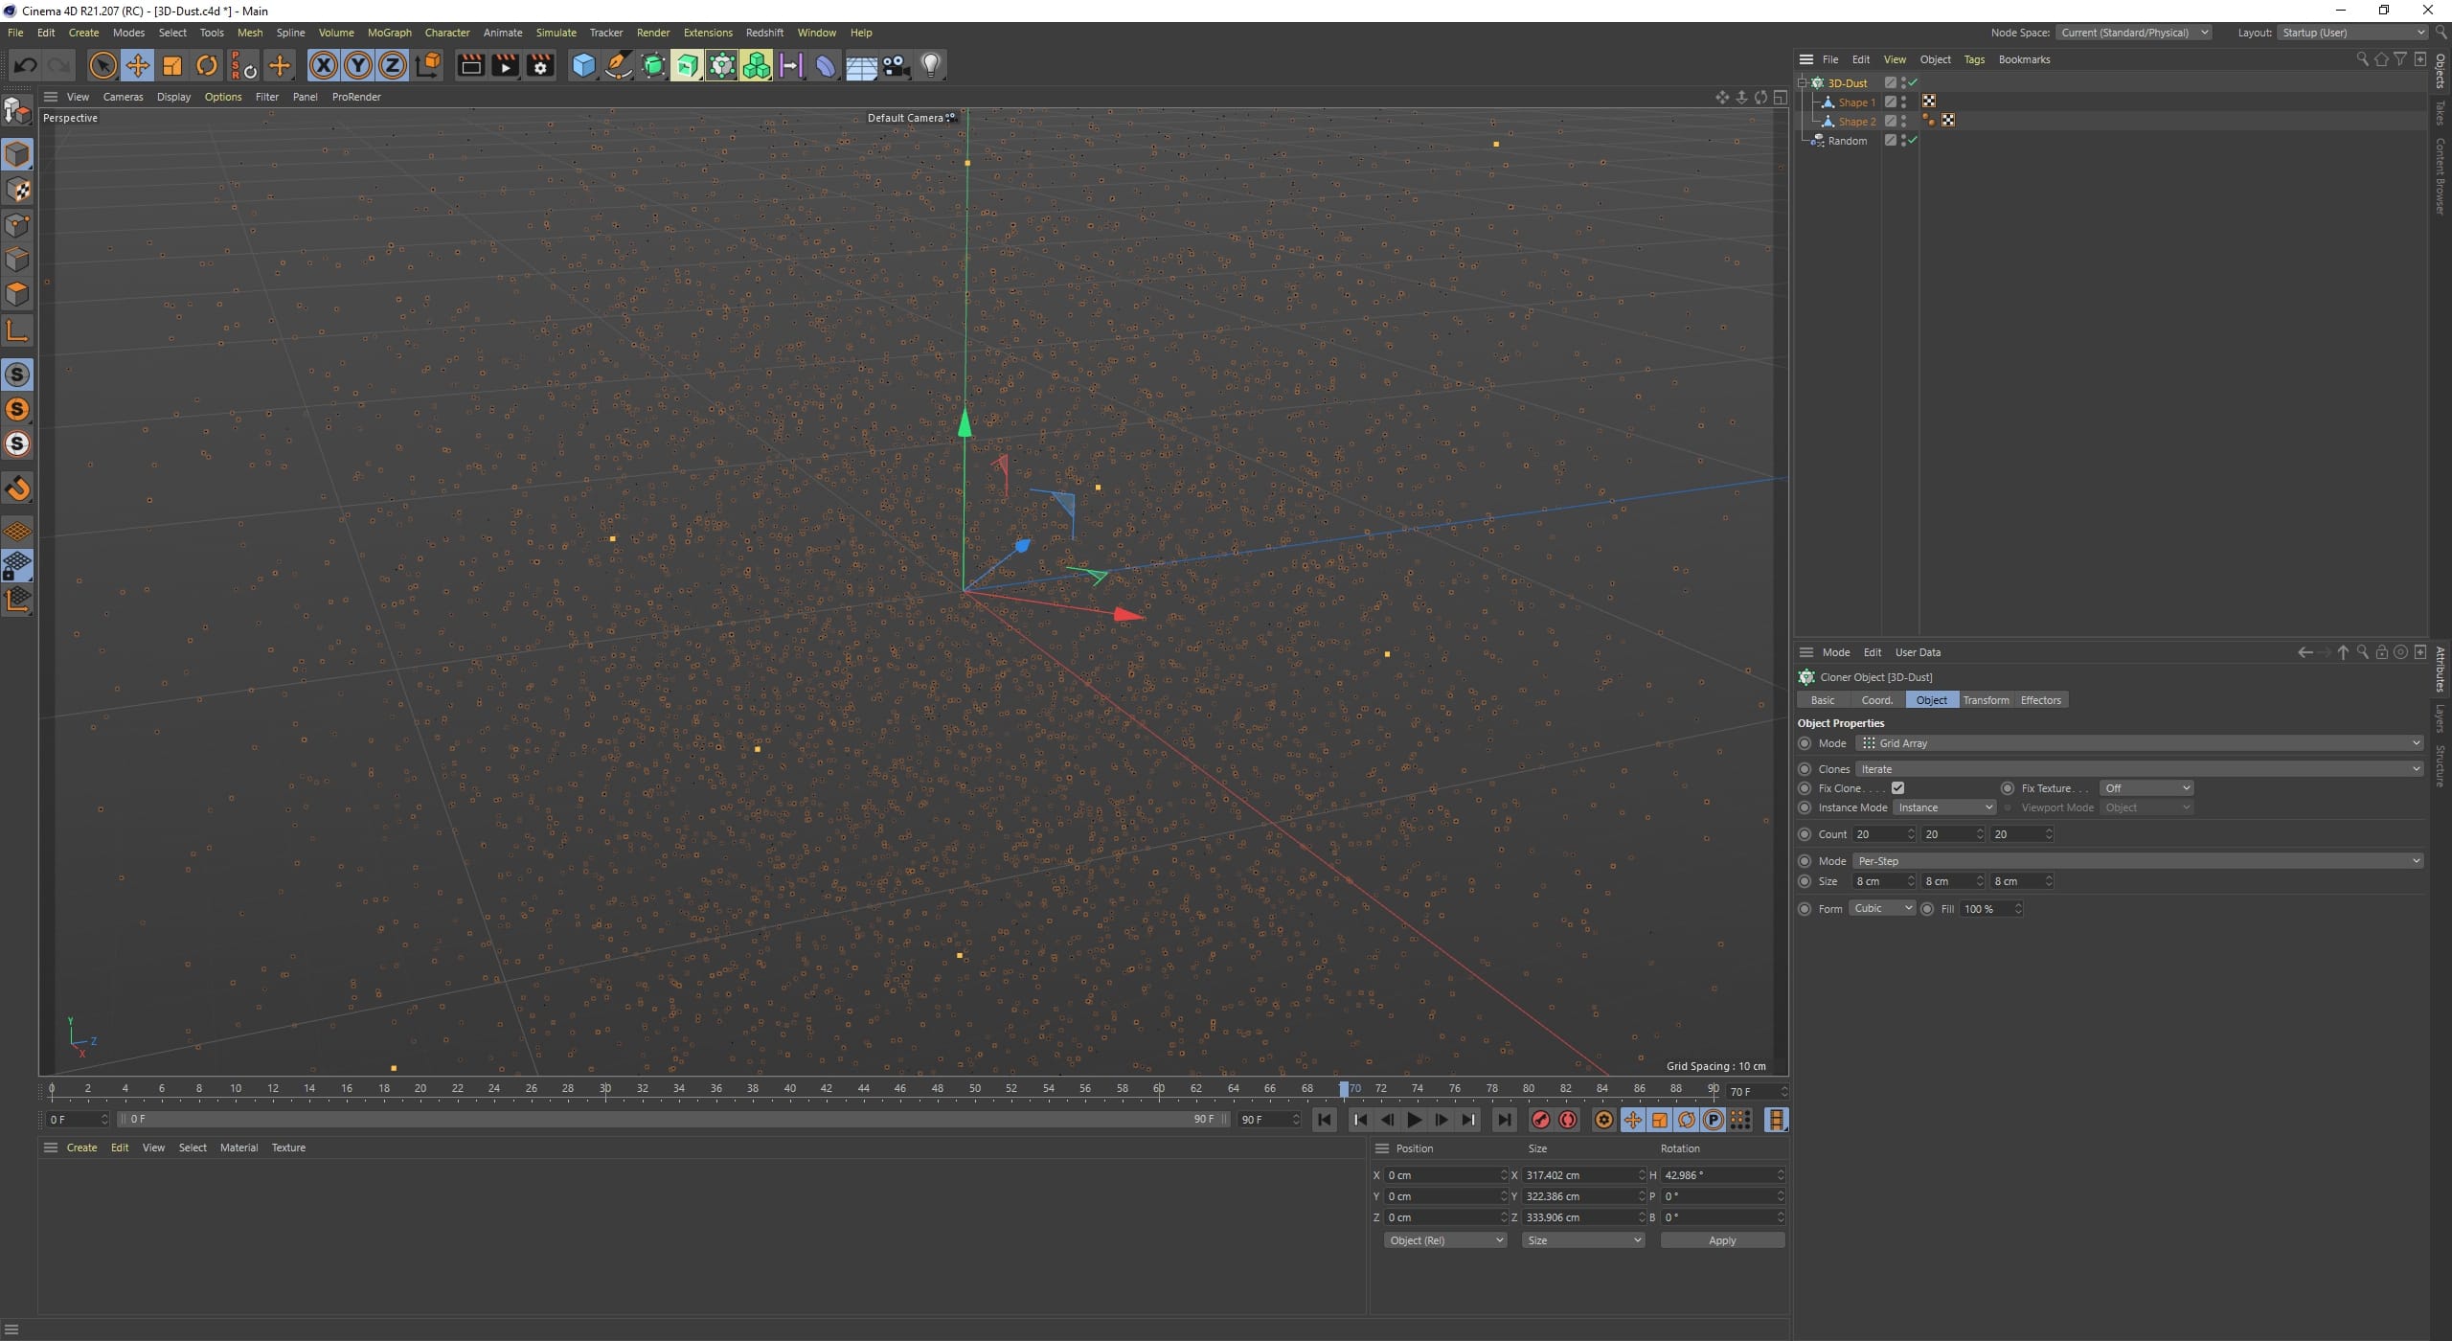2452x1341 pixels.
Task: Open the Grid Array mode dropdown
Action: [2138, 743]
